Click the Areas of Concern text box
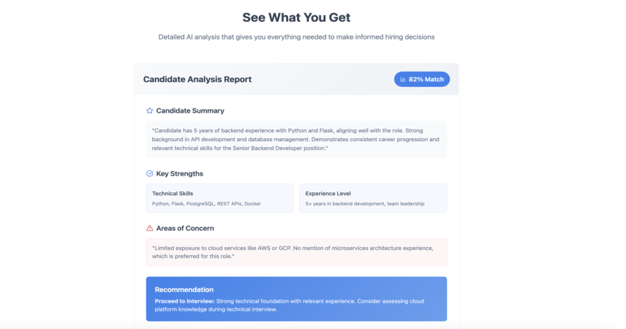This screenshot has height=329, width=626. tap(297, 252)
